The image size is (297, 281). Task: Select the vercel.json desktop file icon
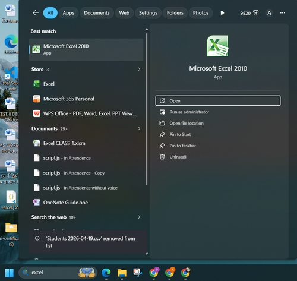pos(11,200)
